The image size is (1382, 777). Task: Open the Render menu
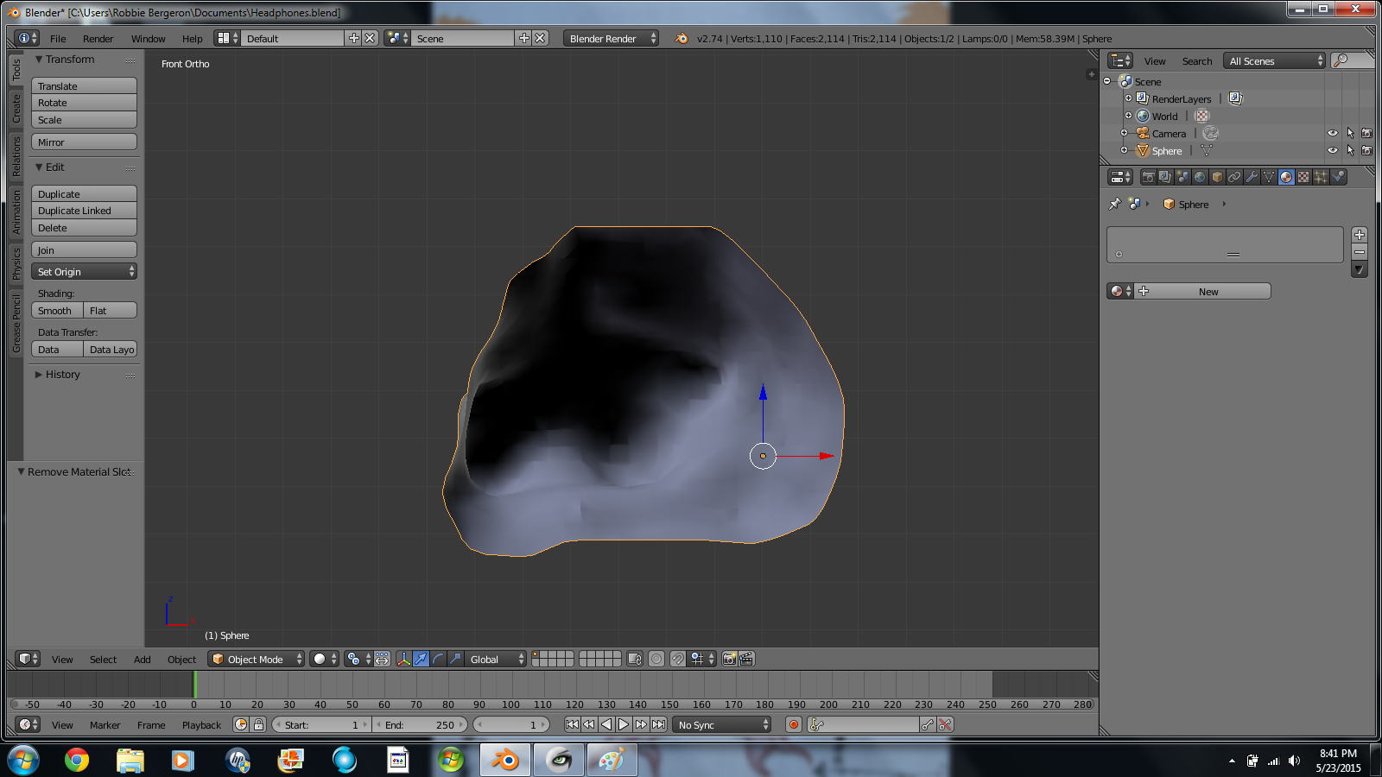tap(98, 38)
